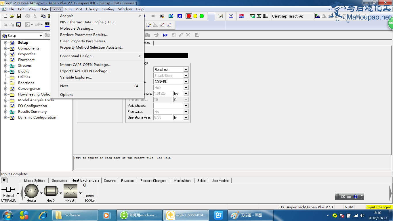
Task: Switch to the Pressure Changers tab
Action: 153,181
